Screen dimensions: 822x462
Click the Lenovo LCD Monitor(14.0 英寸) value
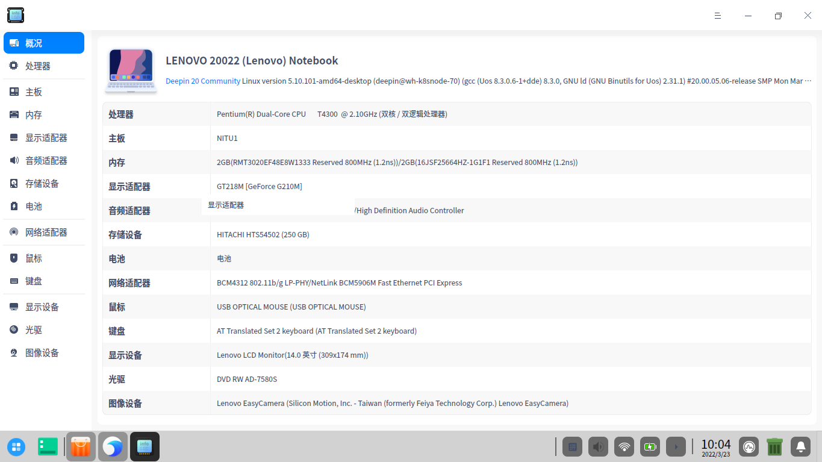293,355
